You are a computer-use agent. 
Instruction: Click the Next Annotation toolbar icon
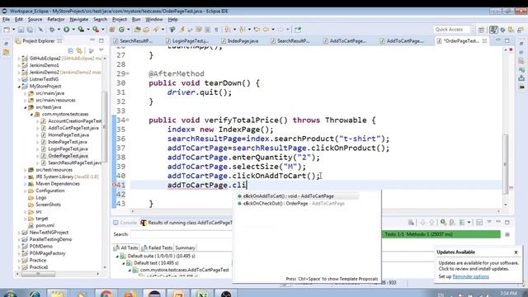click(x=228, y=30)
